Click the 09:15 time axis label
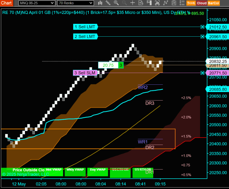 160,184
